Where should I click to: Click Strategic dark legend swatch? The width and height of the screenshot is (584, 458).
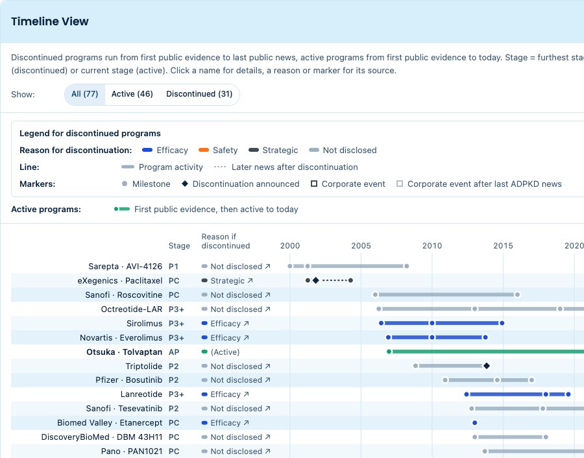point(254,150)
